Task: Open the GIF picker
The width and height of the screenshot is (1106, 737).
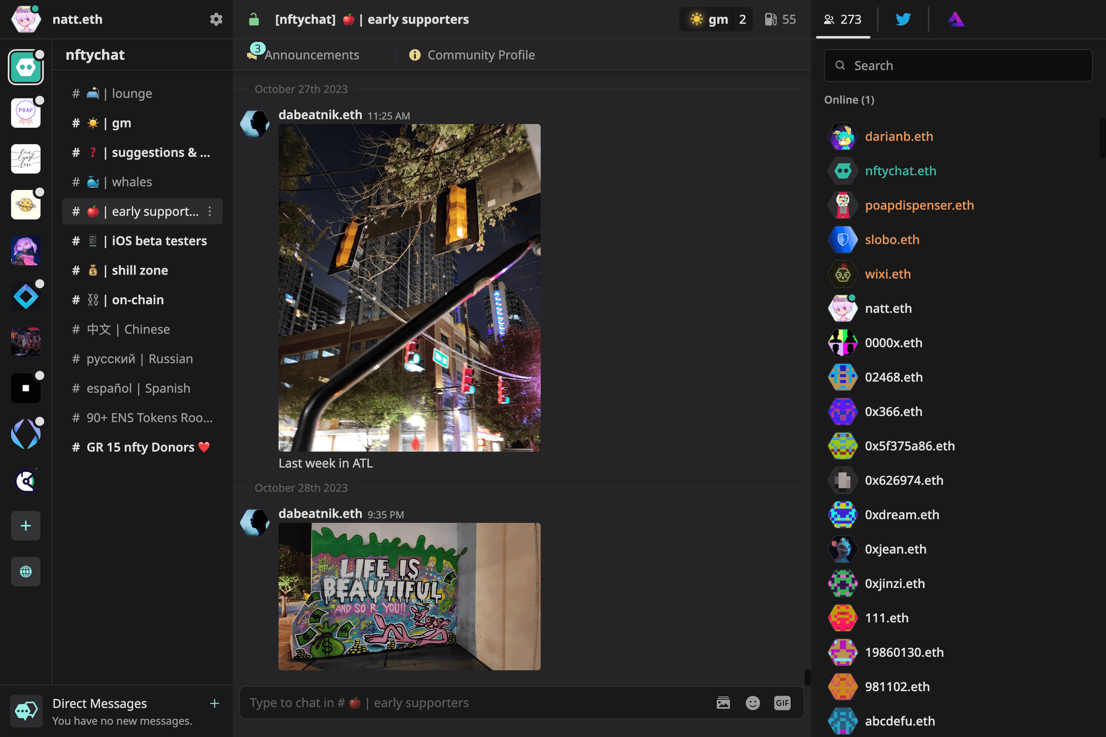Action: click(782, 702)
